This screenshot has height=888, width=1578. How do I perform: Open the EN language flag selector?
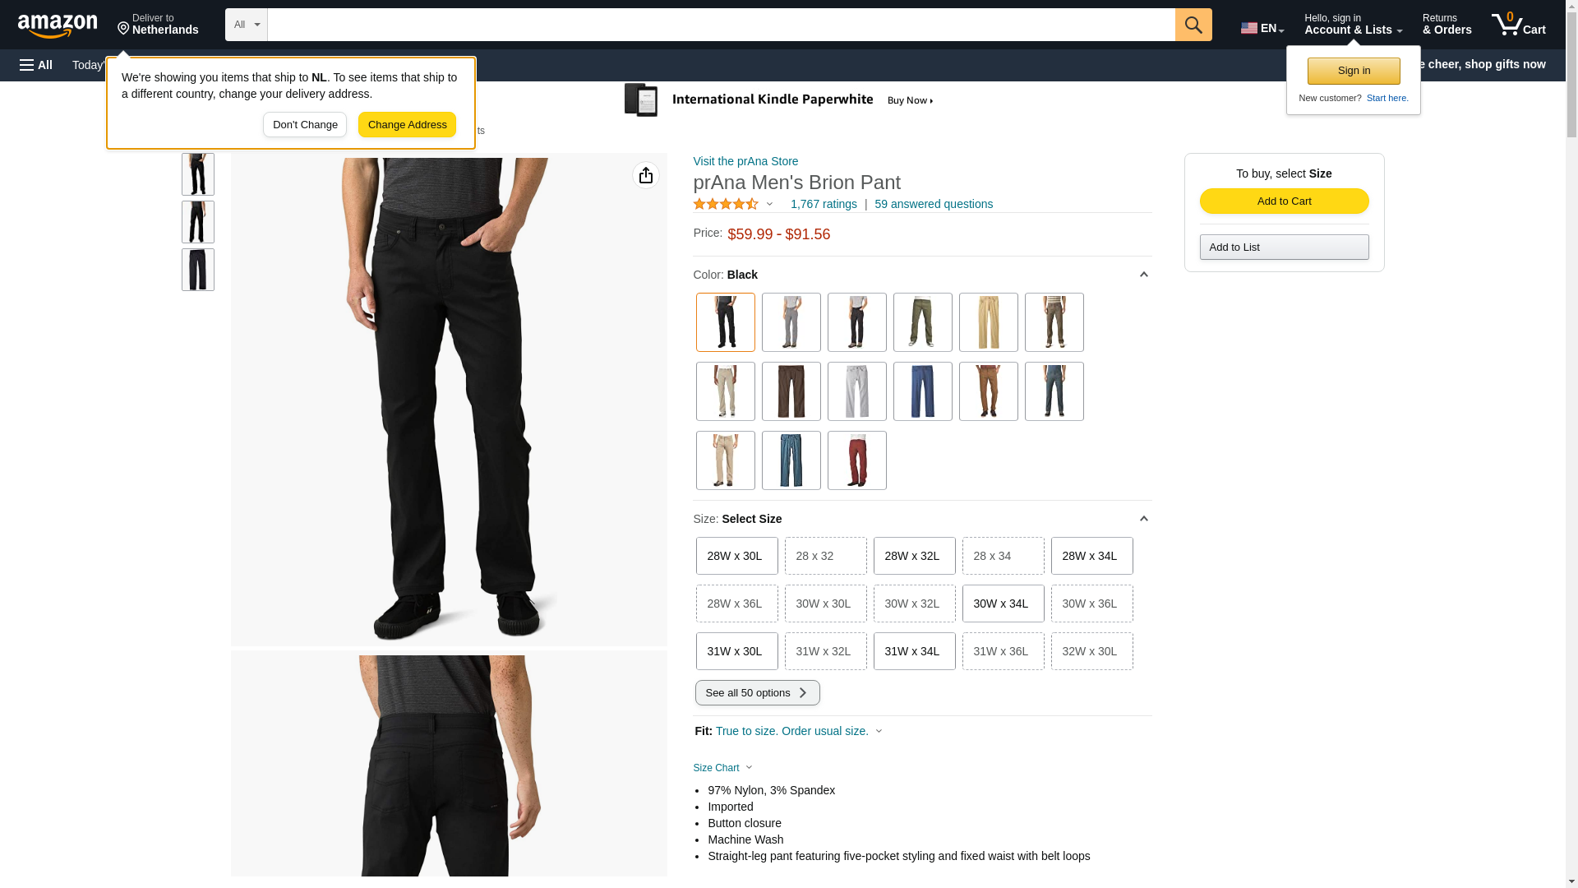[x=1262, y=28]
